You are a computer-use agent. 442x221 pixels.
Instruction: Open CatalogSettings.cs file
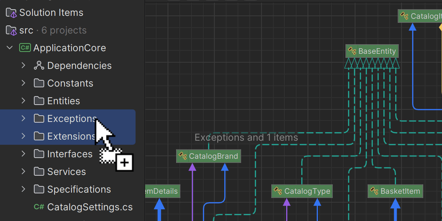(x=90, y=207)
